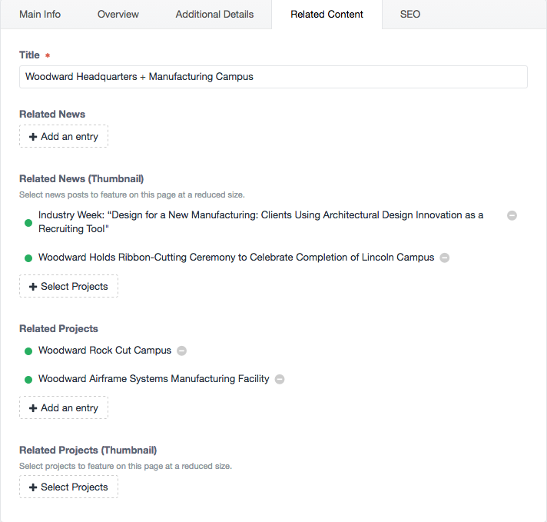Add an entry under Related Projects
547x522 pixels.
click(x=64, y=407)
